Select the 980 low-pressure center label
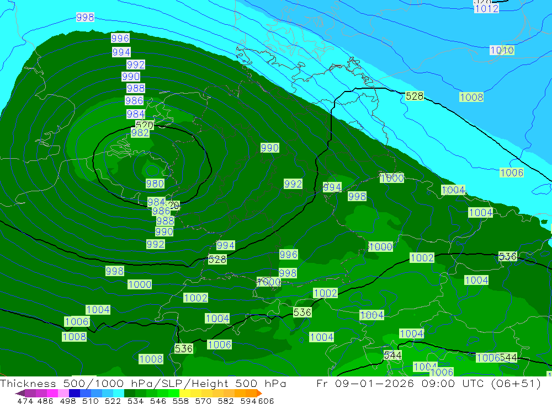The width and height of the screenshot is (552, 404). (x=155, y=184)
